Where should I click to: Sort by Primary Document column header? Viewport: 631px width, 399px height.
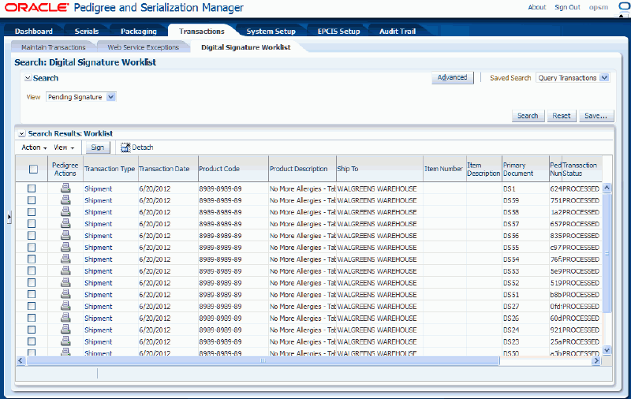click(525, 169)
